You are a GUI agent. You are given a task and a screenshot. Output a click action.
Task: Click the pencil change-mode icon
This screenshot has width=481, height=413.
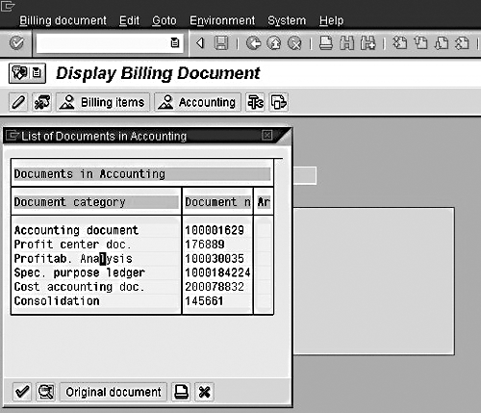coord(18,102)
